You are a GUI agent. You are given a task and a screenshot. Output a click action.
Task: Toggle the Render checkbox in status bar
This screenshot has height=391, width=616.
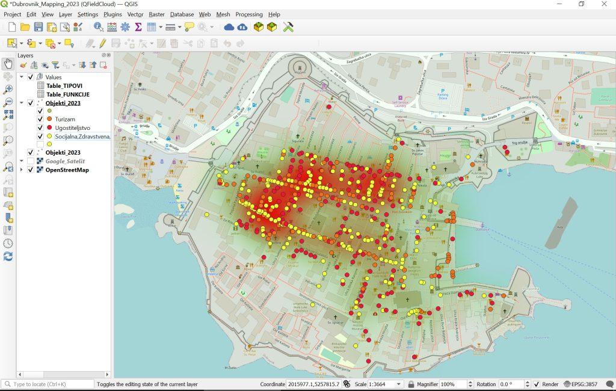tap(536, 384)
